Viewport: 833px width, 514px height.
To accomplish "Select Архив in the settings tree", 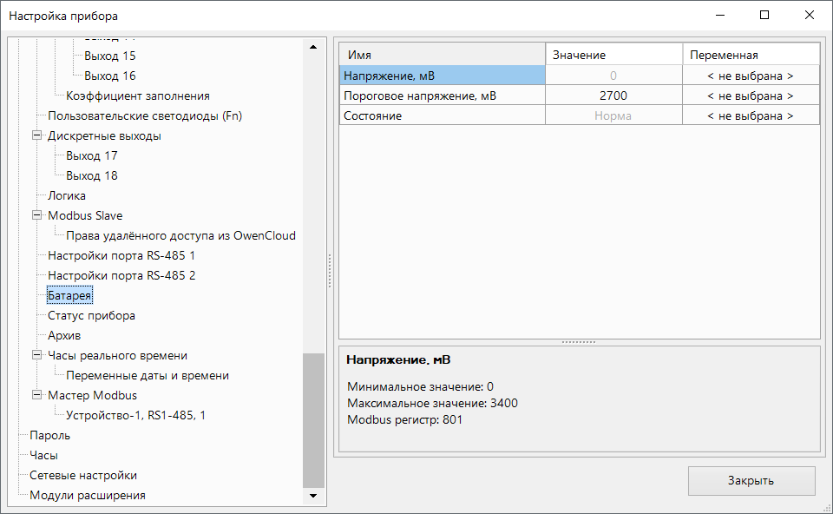I will coord(64,336).
